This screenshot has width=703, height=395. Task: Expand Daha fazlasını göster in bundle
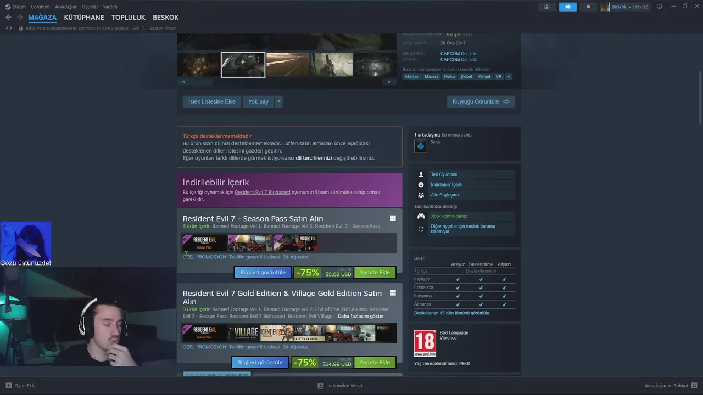tap(361, 316)
